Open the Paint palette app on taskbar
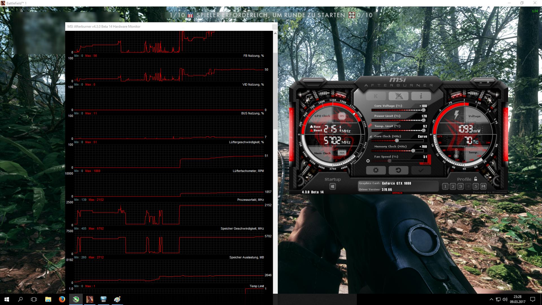Screen dimensions: 542x305 pyautogui.click(x=117, y=299)
